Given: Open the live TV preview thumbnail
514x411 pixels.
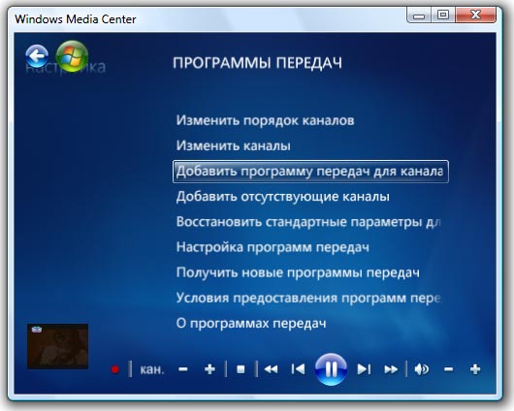Looking at the screenshot, I should click(57, 346).
